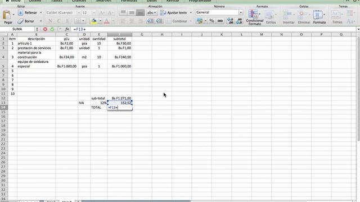Expand the currency format arrow
This screenshot has height=202, width=360.
[205, 21]
